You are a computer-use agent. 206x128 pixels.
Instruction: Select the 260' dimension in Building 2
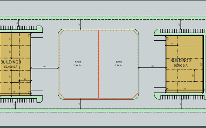point(201,64)
